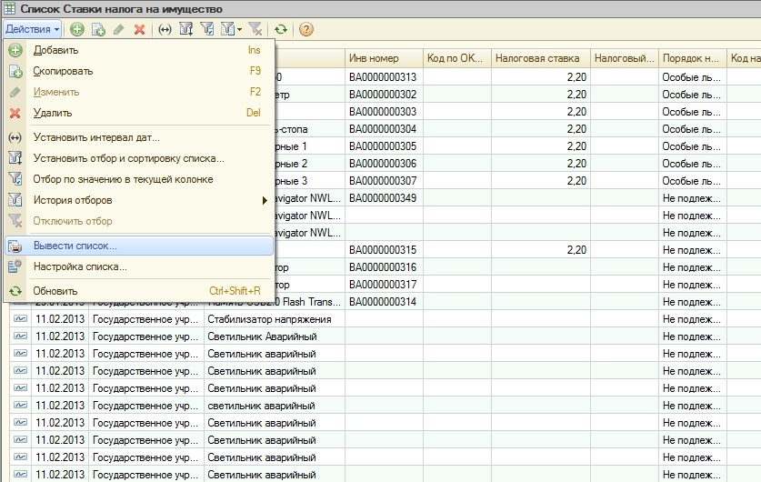Click the red Delete toolbar icon
761x482 pixels.
click(139, 29)
